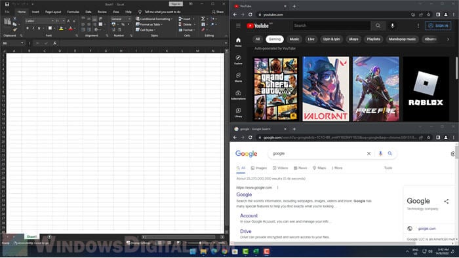Open the Excel Font size dropdown

(64, 21)
